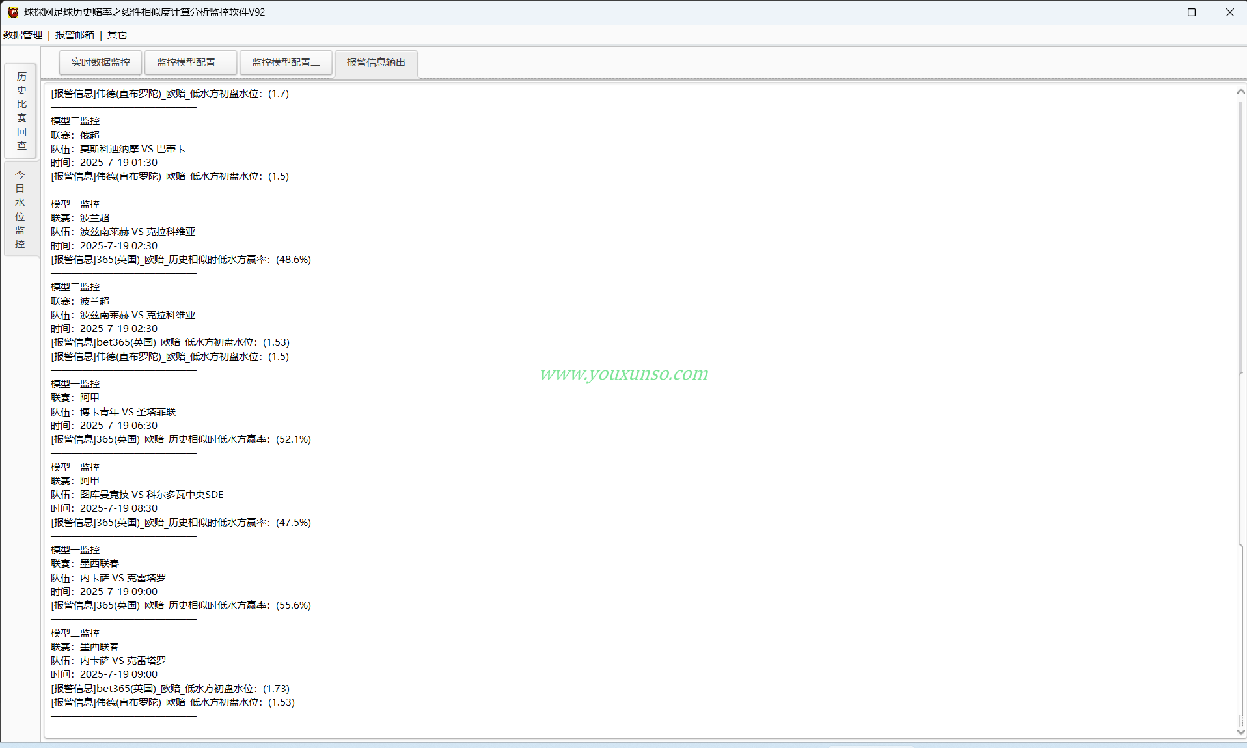Screen dimensions: 1247x748
Task: Switch to the 监控模型配置二 tab
Action: pyautogui.click(x=286, y=62)
